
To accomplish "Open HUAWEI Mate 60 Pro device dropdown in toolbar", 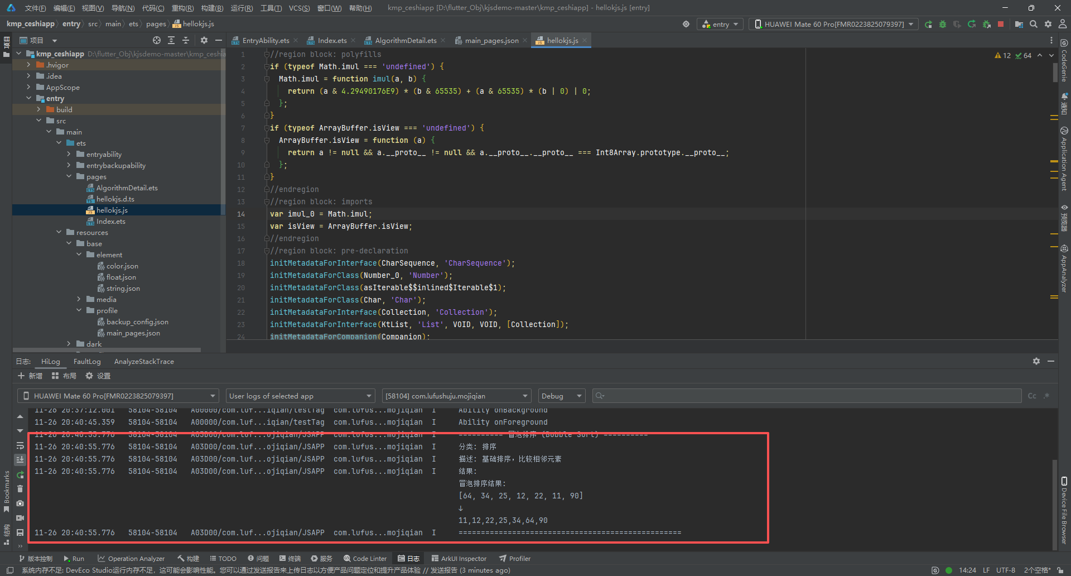I will click(x=834, y=24).
